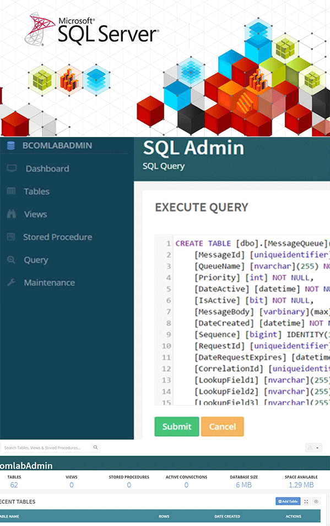Click the Query magnifier icon in sidebar
Image resolution: width=330 pixels, height=526 pixels.
11,260
